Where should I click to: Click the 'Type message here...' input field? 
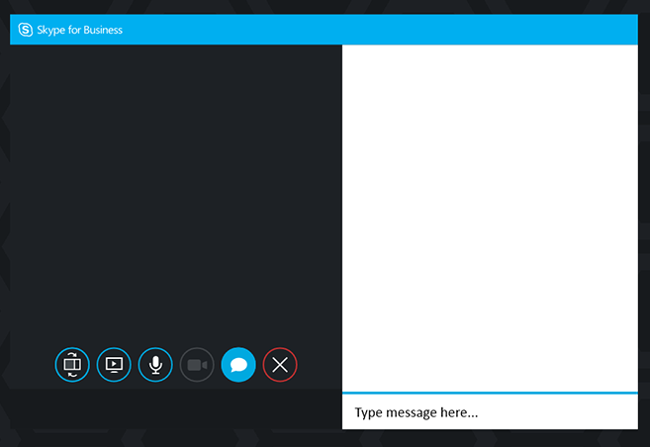(x=490, y=411)
